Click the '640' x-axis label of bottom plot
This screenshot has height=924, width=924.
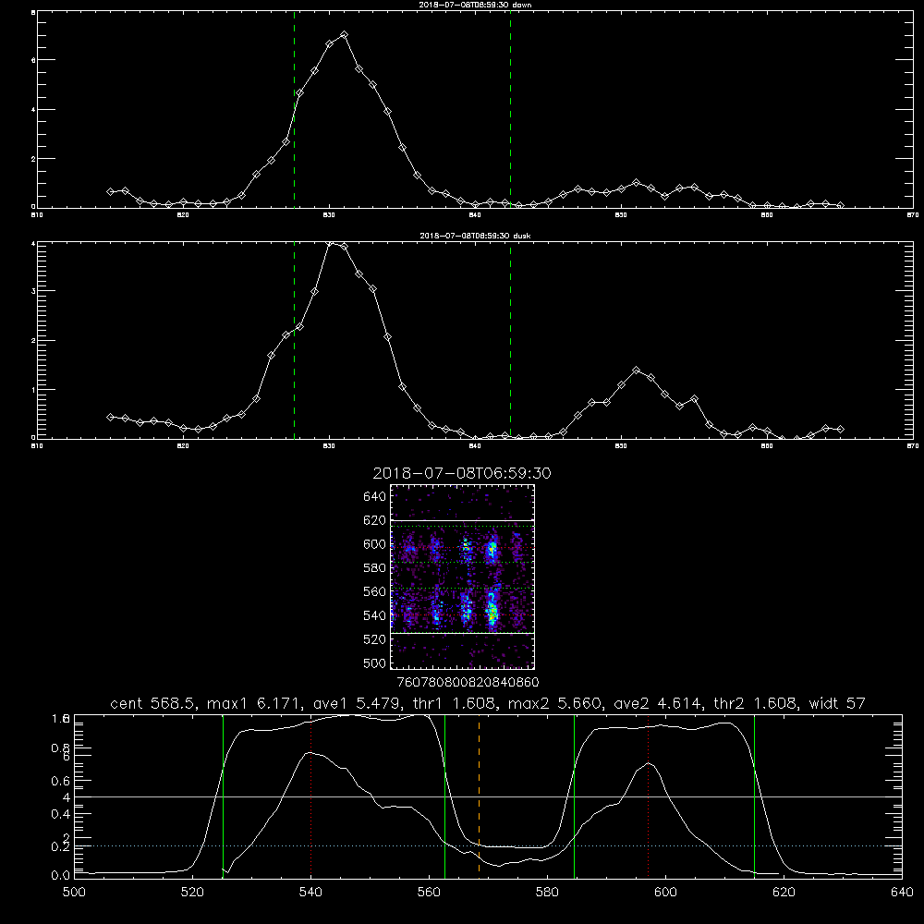(x=902, y=893)
